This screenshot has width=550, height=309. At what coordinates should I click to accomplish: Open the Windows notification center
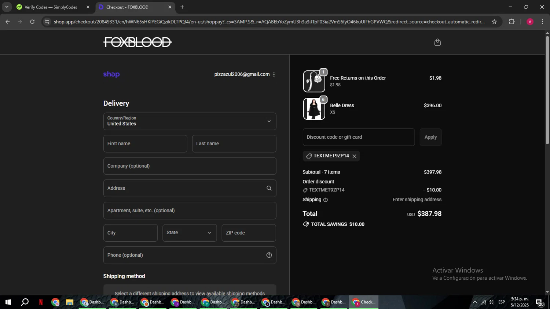pos(540,302)
